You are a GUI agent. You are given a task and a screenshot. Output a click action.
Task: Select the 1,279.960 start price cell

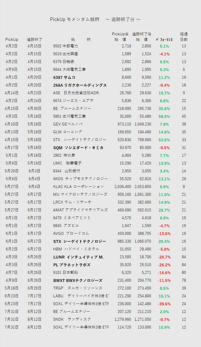(x=123, y=319)
